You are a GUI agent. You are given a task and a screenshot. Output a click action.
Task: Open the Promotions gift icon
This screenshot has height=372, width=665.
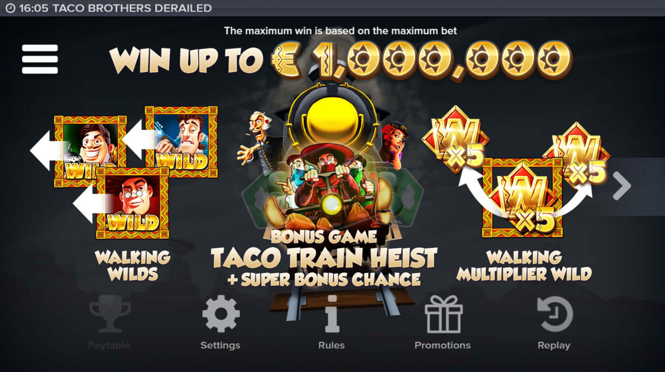coord(443,314)
